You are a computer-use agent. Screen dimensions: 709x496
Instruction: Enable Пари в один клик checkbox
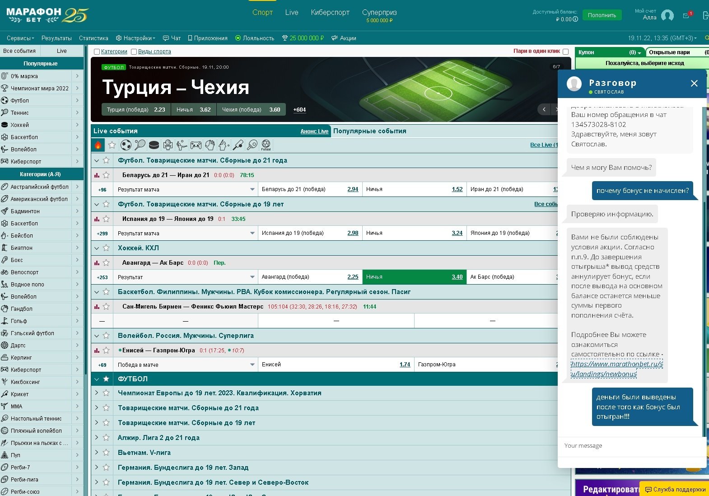(565, 51)
